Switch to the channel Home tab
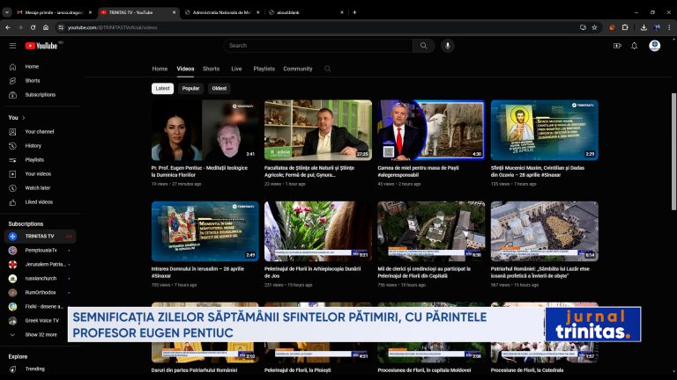This screenshot has height=380, width=677. coord(160,69)
